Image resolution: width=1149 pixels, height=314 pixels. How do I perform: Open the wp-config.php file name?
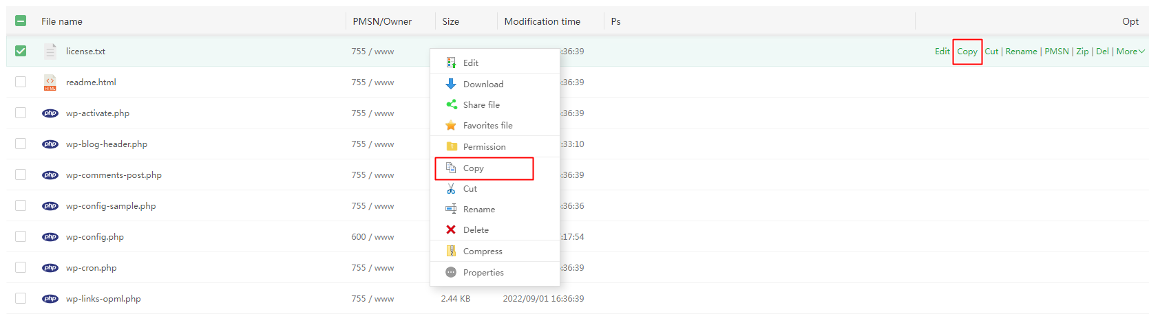pos(95,236)
